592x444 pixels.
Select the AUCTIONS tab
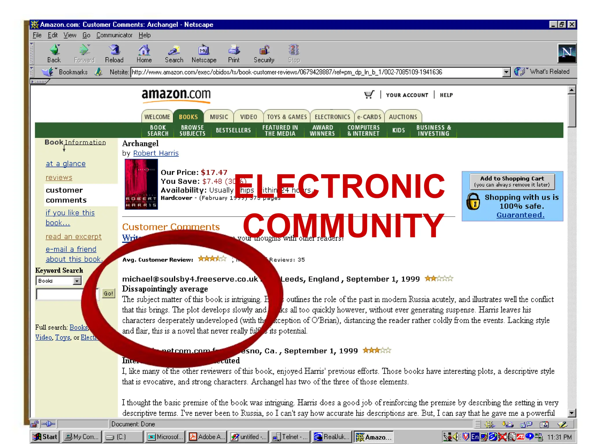[x=403, y=116]
